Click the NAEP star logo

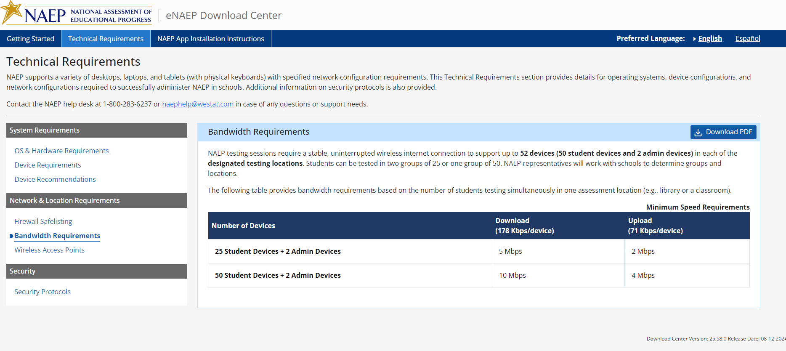pos(12,12)
